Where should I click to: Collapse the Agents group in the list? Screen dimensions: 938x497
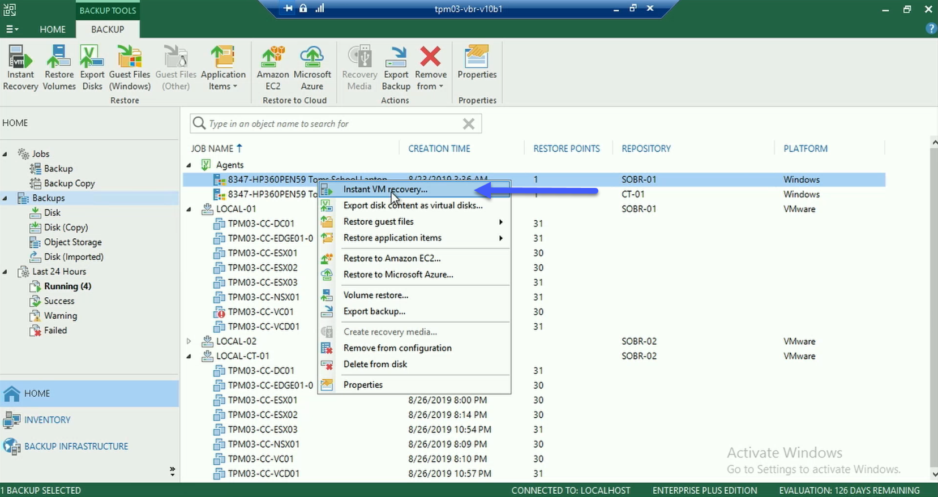pyautogui.click(x=189, y=165)
